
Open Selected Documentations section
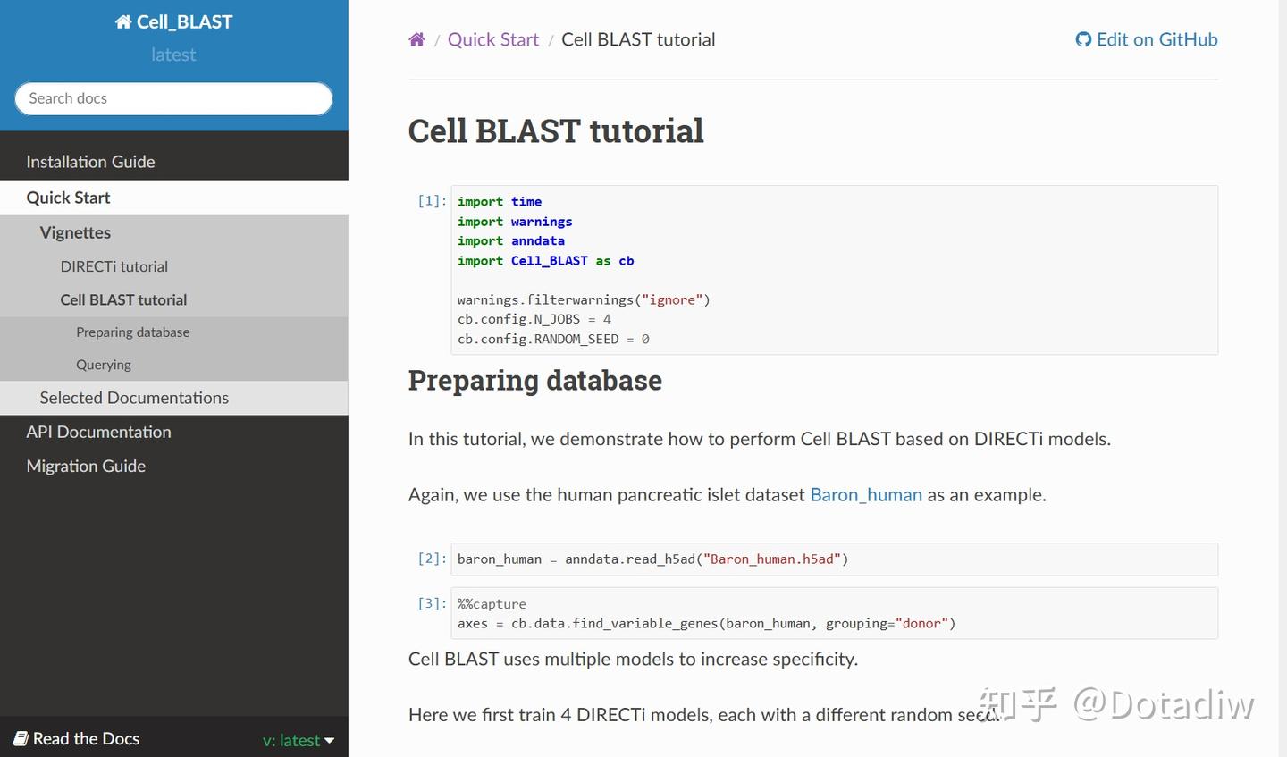point(135,398)
